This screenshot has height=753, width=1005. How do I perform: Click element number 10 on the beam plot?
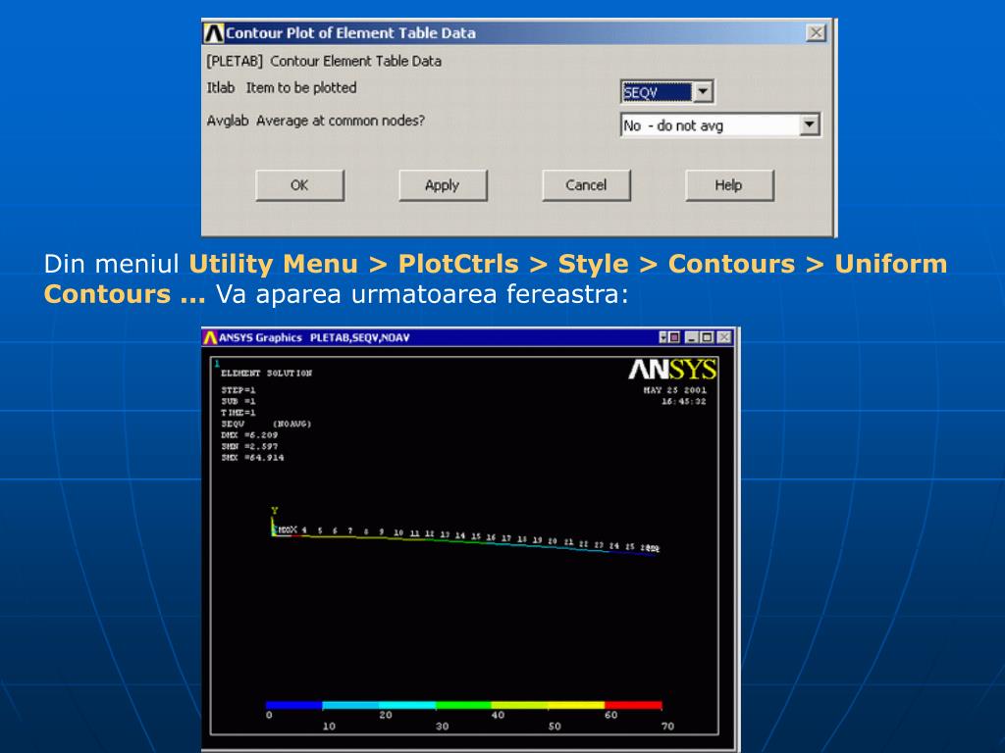pos(398,532)
